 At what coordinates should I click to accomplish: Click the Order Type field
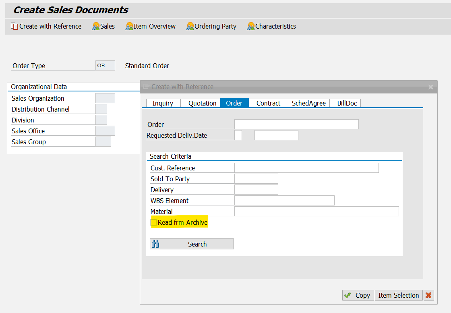click(105, 65)
